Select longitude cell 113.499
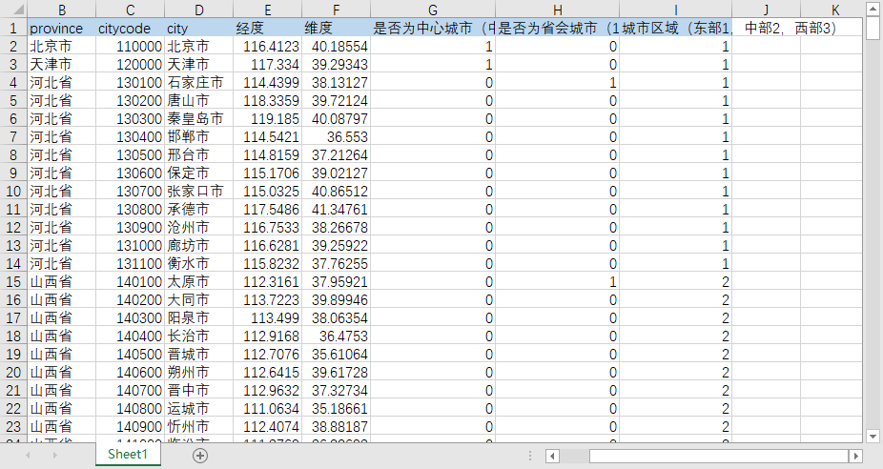Image resolution: width=883 pixels, height=469 pixels. coord(268,317)
